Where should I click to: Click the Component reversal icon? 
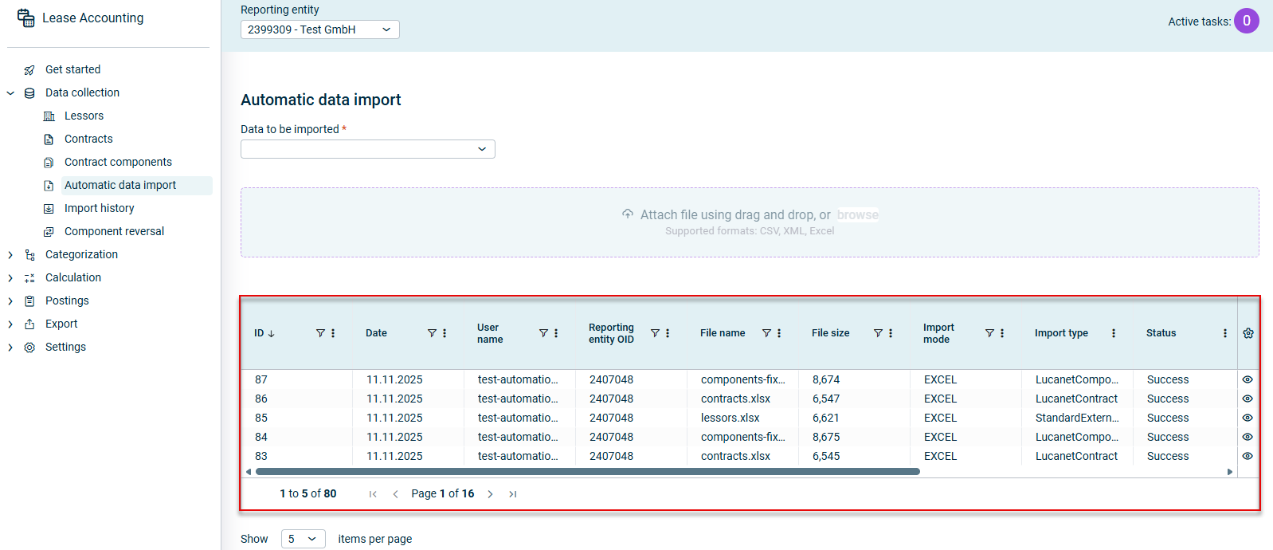[49, 232]
